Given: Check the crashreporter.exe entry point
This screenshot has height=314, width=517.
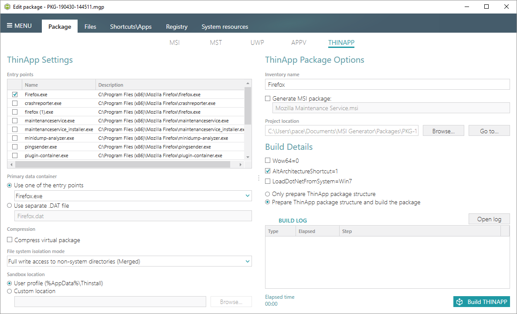Looking at the screenshot, I should 15,103.
